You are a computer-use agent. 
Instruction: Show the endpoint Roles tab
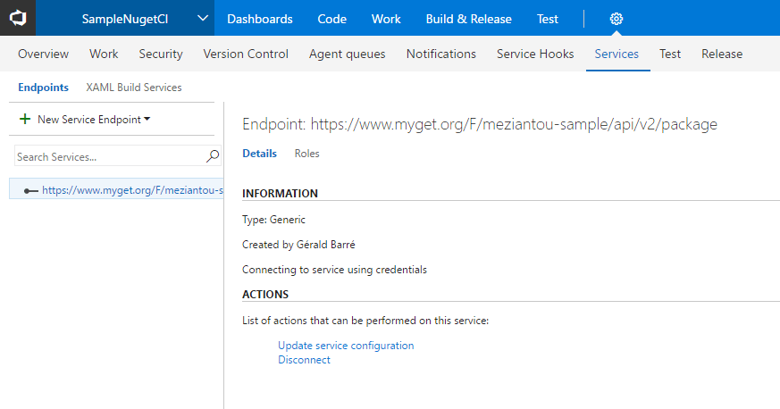306,154
